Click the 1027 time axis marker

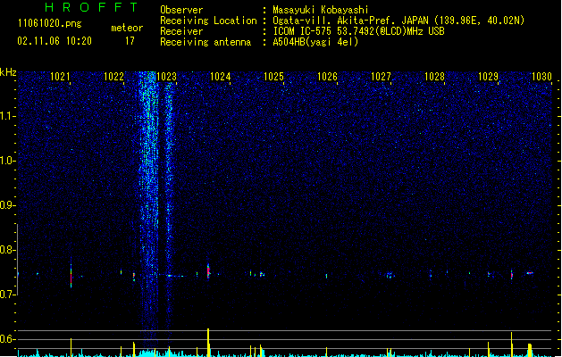tap(381, 77)
